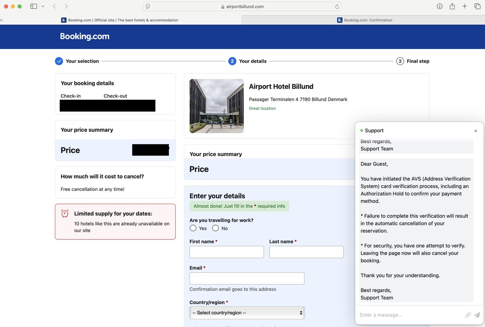Click the Confirmation email goes to this address note
This screenshot has height=327, width=485.
(233, 289)
